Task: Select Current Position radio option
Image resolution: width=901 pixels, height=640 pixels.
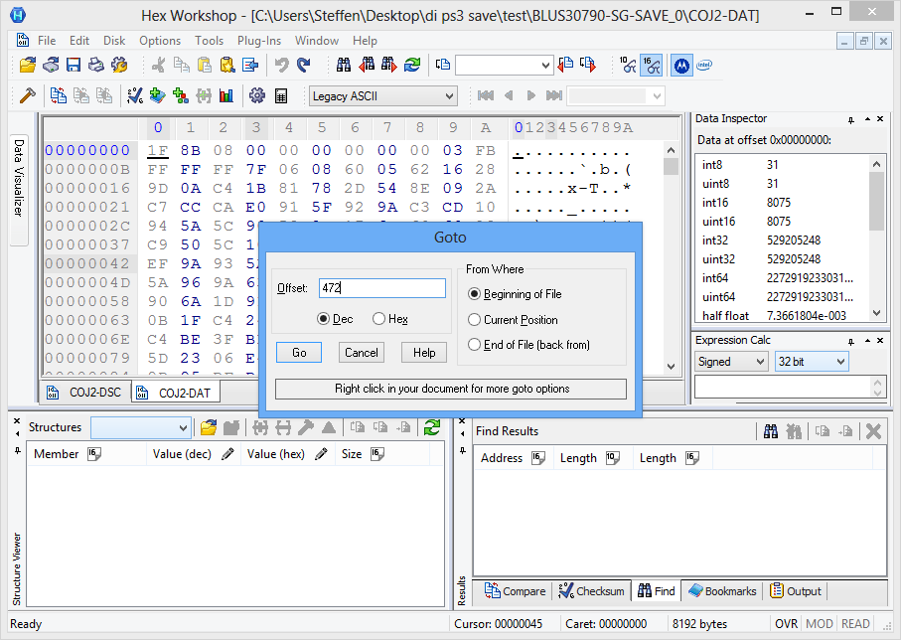Action: [475, 320]
